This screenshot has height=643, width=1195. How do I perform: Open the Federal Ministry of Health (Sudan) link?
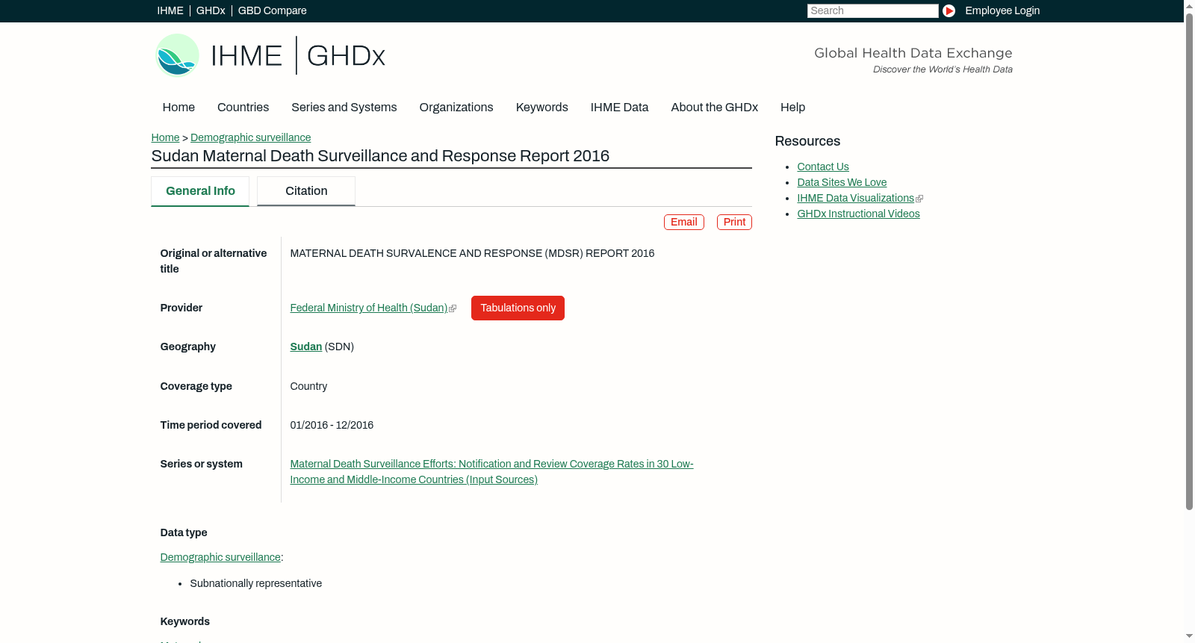click(x=369, y=308)
